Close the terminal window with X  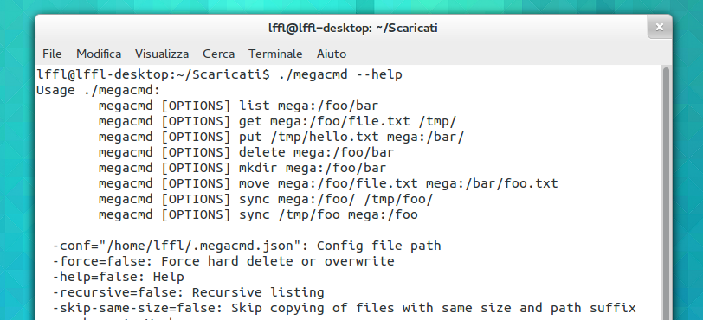659,28
